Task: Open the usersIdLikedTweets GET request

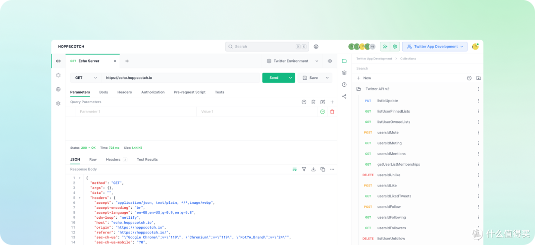Action: (394, 196)
